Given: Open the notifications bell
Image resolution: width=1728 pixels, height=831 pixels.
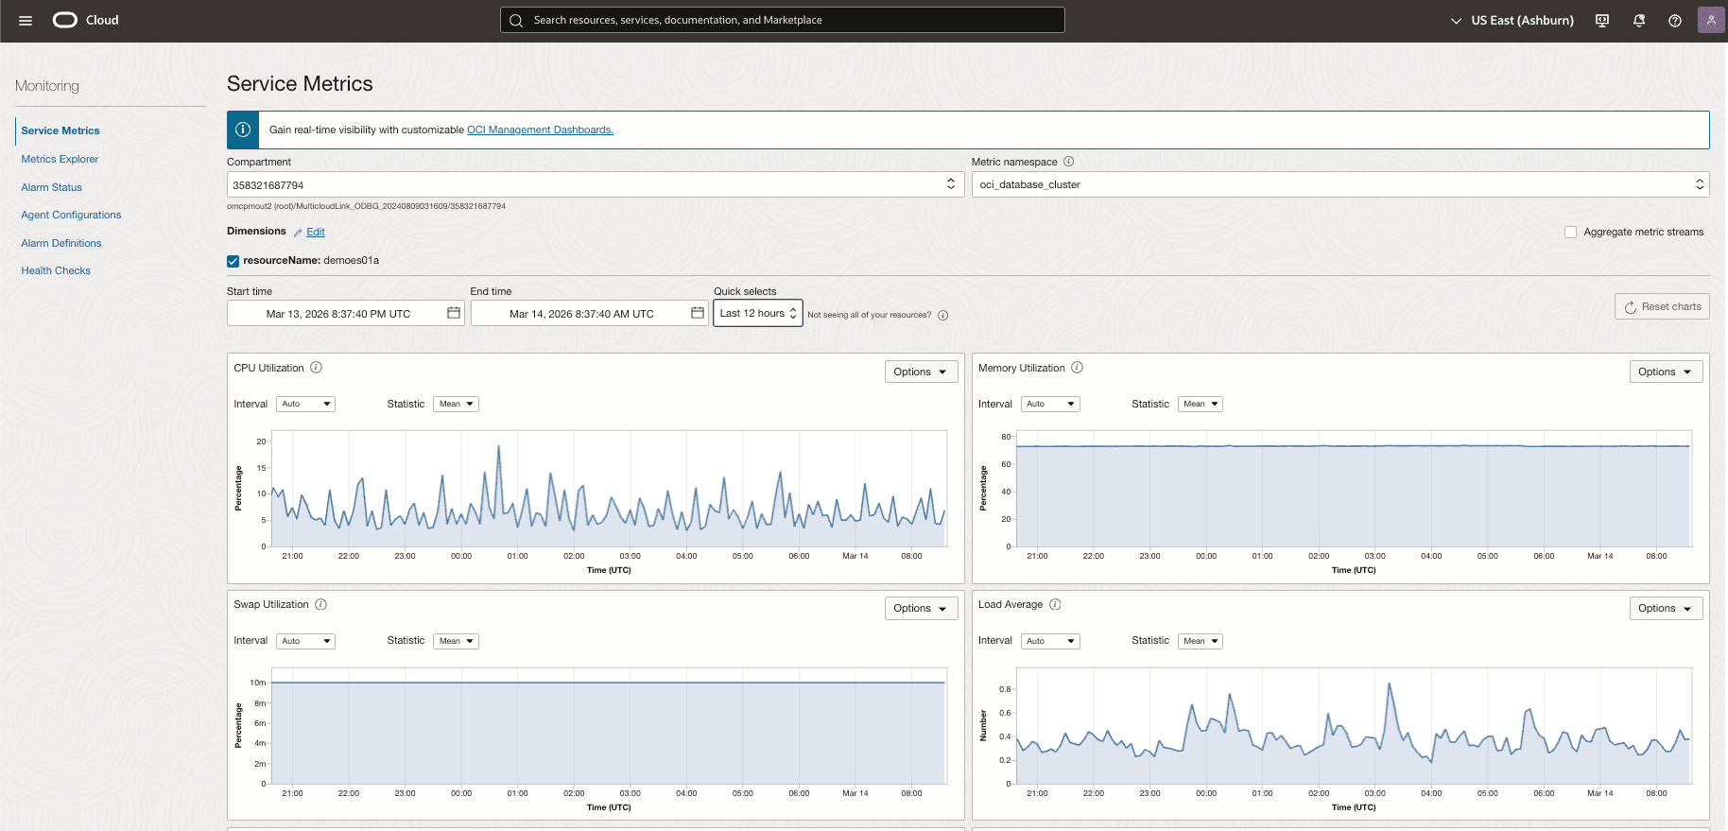Looking at the screenshot, I should point(1639,20).
